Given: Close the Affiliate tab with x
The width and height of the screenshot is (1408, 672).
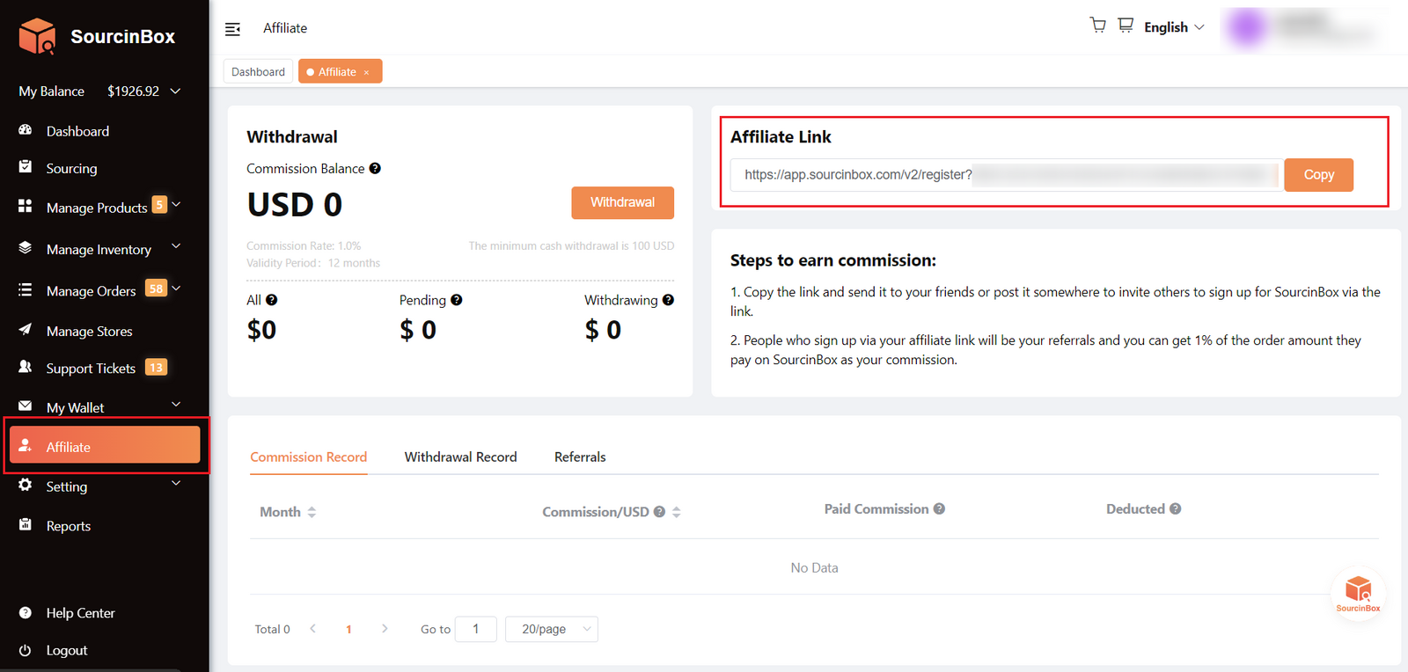Looking at the screenshot, I should tap(366, 73).
